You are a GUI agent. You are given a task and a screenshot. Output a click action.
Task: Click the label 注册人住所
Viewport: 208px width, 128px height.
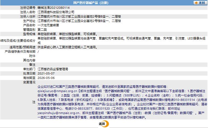[x=28, y=16]
